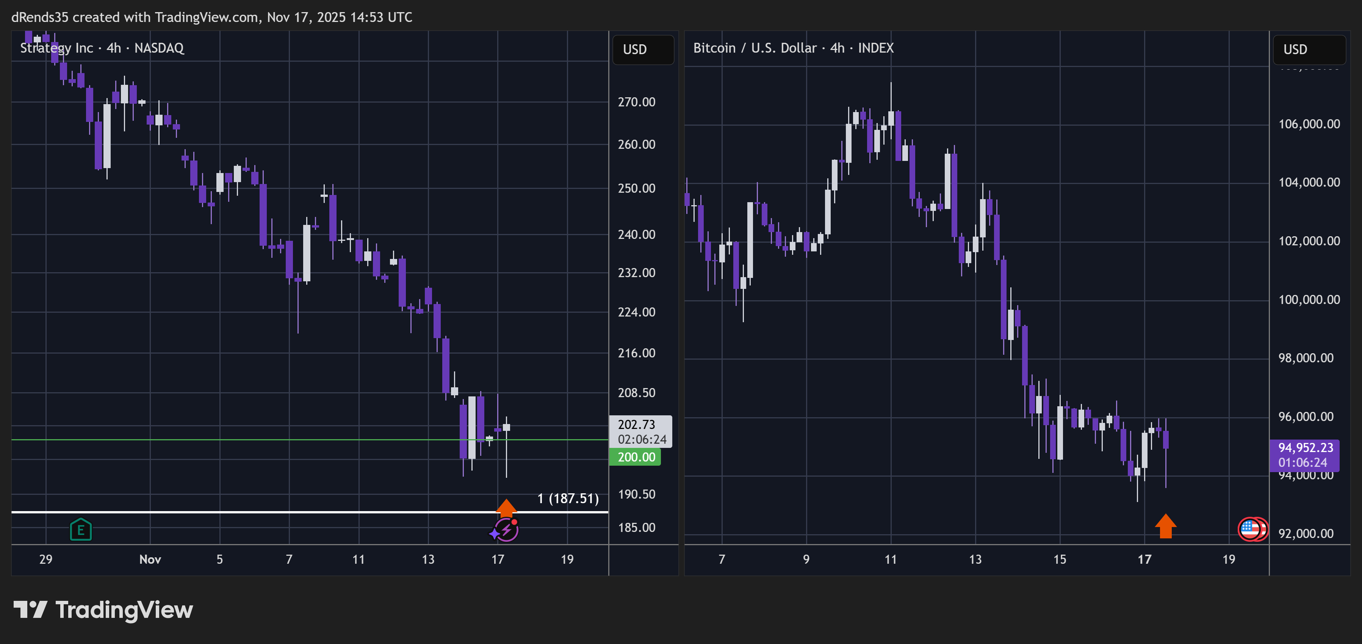Click Bitcoin / U.S. Dollar 4h INDEX title
Image resolution: width=1362 pixels, height=644 pixels.
pos(793,48)
